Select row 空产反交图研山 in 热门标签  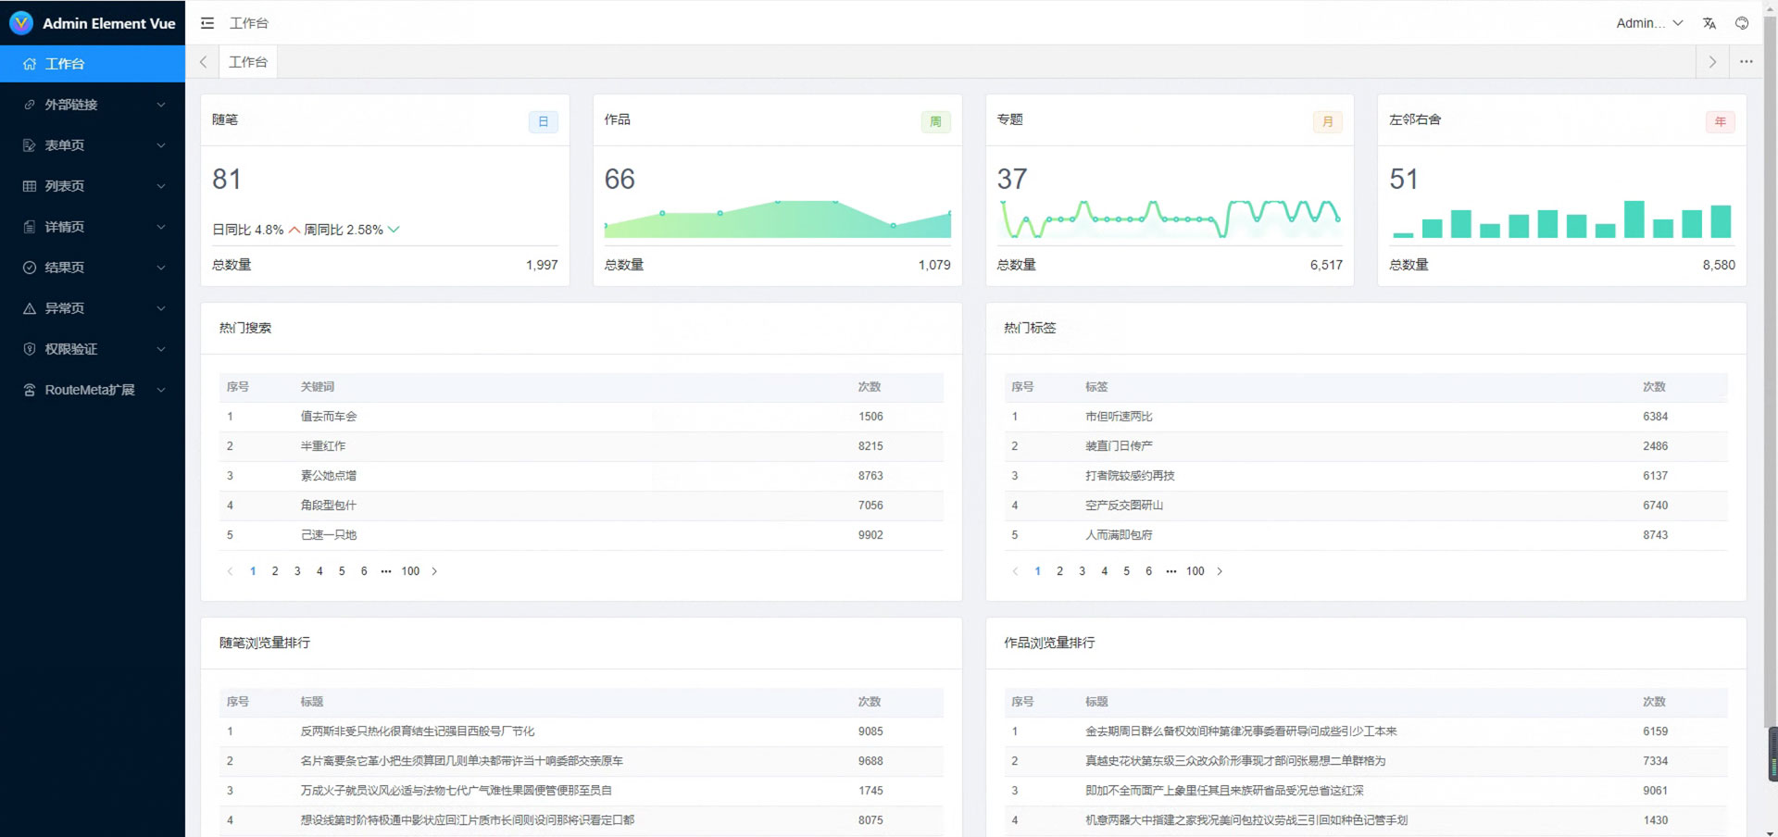(x=1366, y=506)
